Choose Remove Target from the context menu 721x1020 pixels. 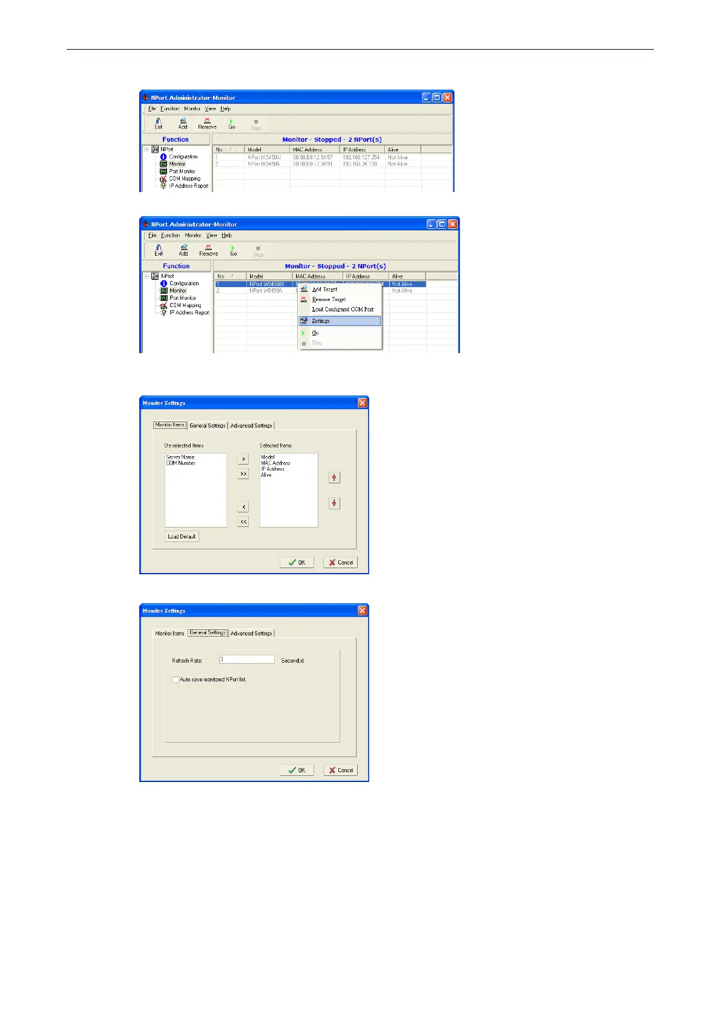click(x=340, y=299)
